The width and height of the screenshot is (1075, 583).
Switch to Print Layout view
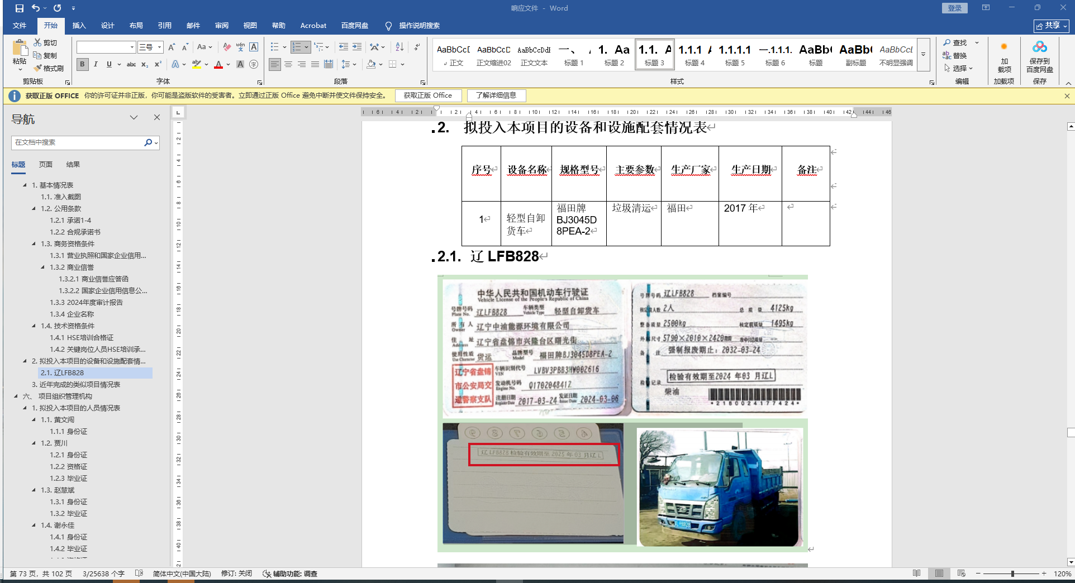[939, 574]
